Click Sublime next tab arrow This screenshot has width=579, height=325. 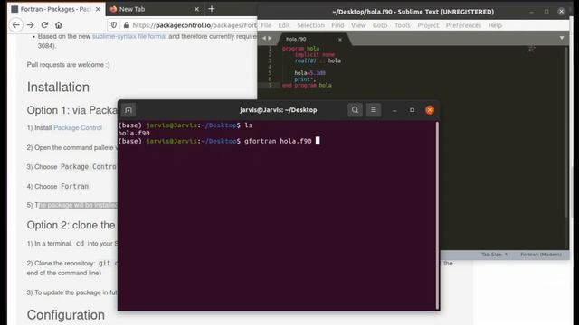pyautogui.click(x=270, y=38)
